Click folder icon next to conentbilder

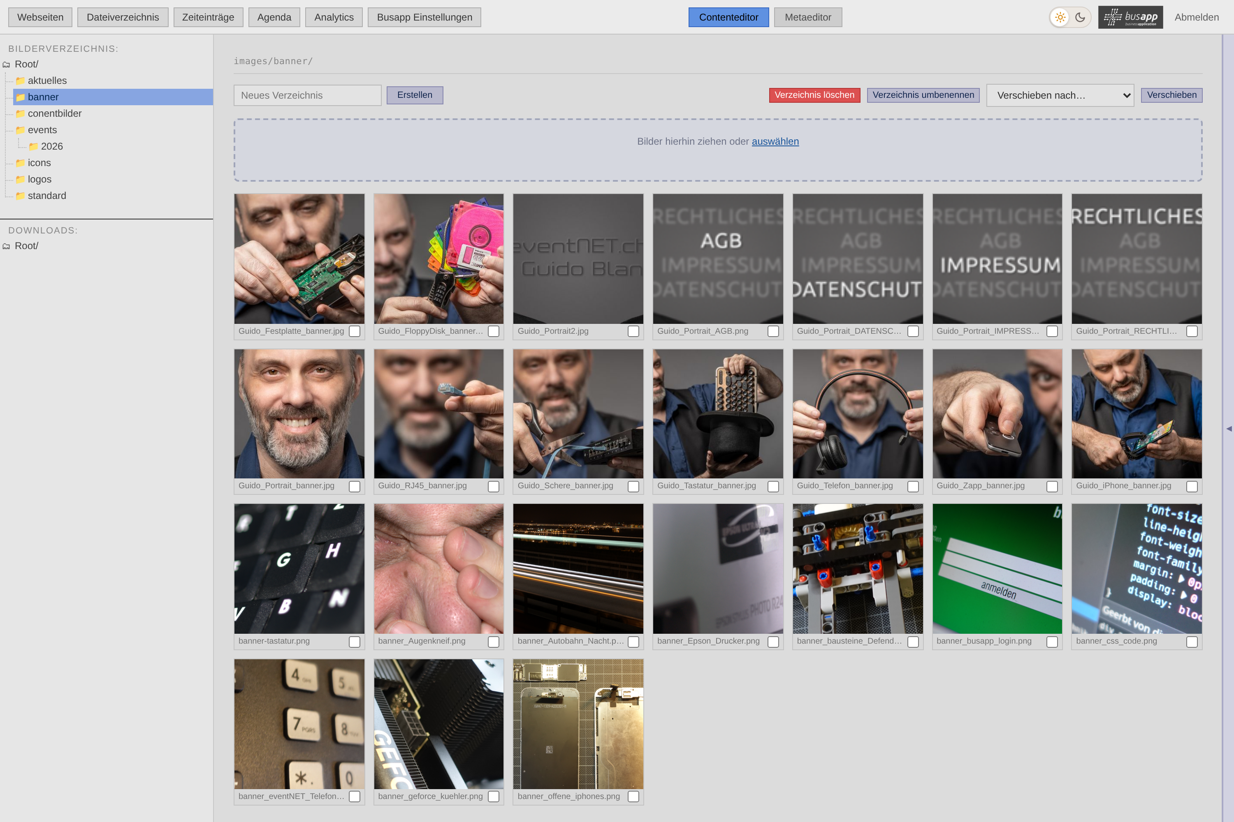(21, 114)
